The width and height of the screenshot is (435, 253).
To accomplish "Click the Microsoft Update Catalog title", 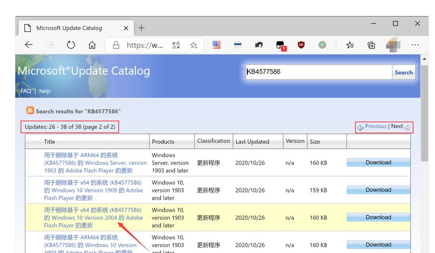I will [84, 71].
